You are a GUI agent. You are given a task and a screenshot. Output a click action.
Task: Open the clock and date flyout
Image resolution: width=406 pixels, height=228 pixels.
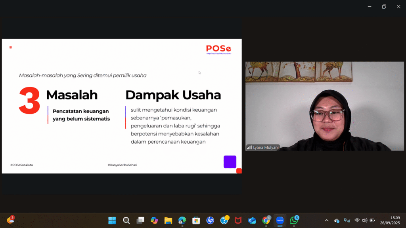click(x=390, y=220)
